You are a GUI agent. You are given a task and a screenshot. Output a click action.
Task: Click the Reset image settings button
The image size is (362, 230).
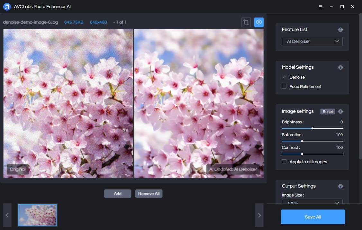click(327, 112)
